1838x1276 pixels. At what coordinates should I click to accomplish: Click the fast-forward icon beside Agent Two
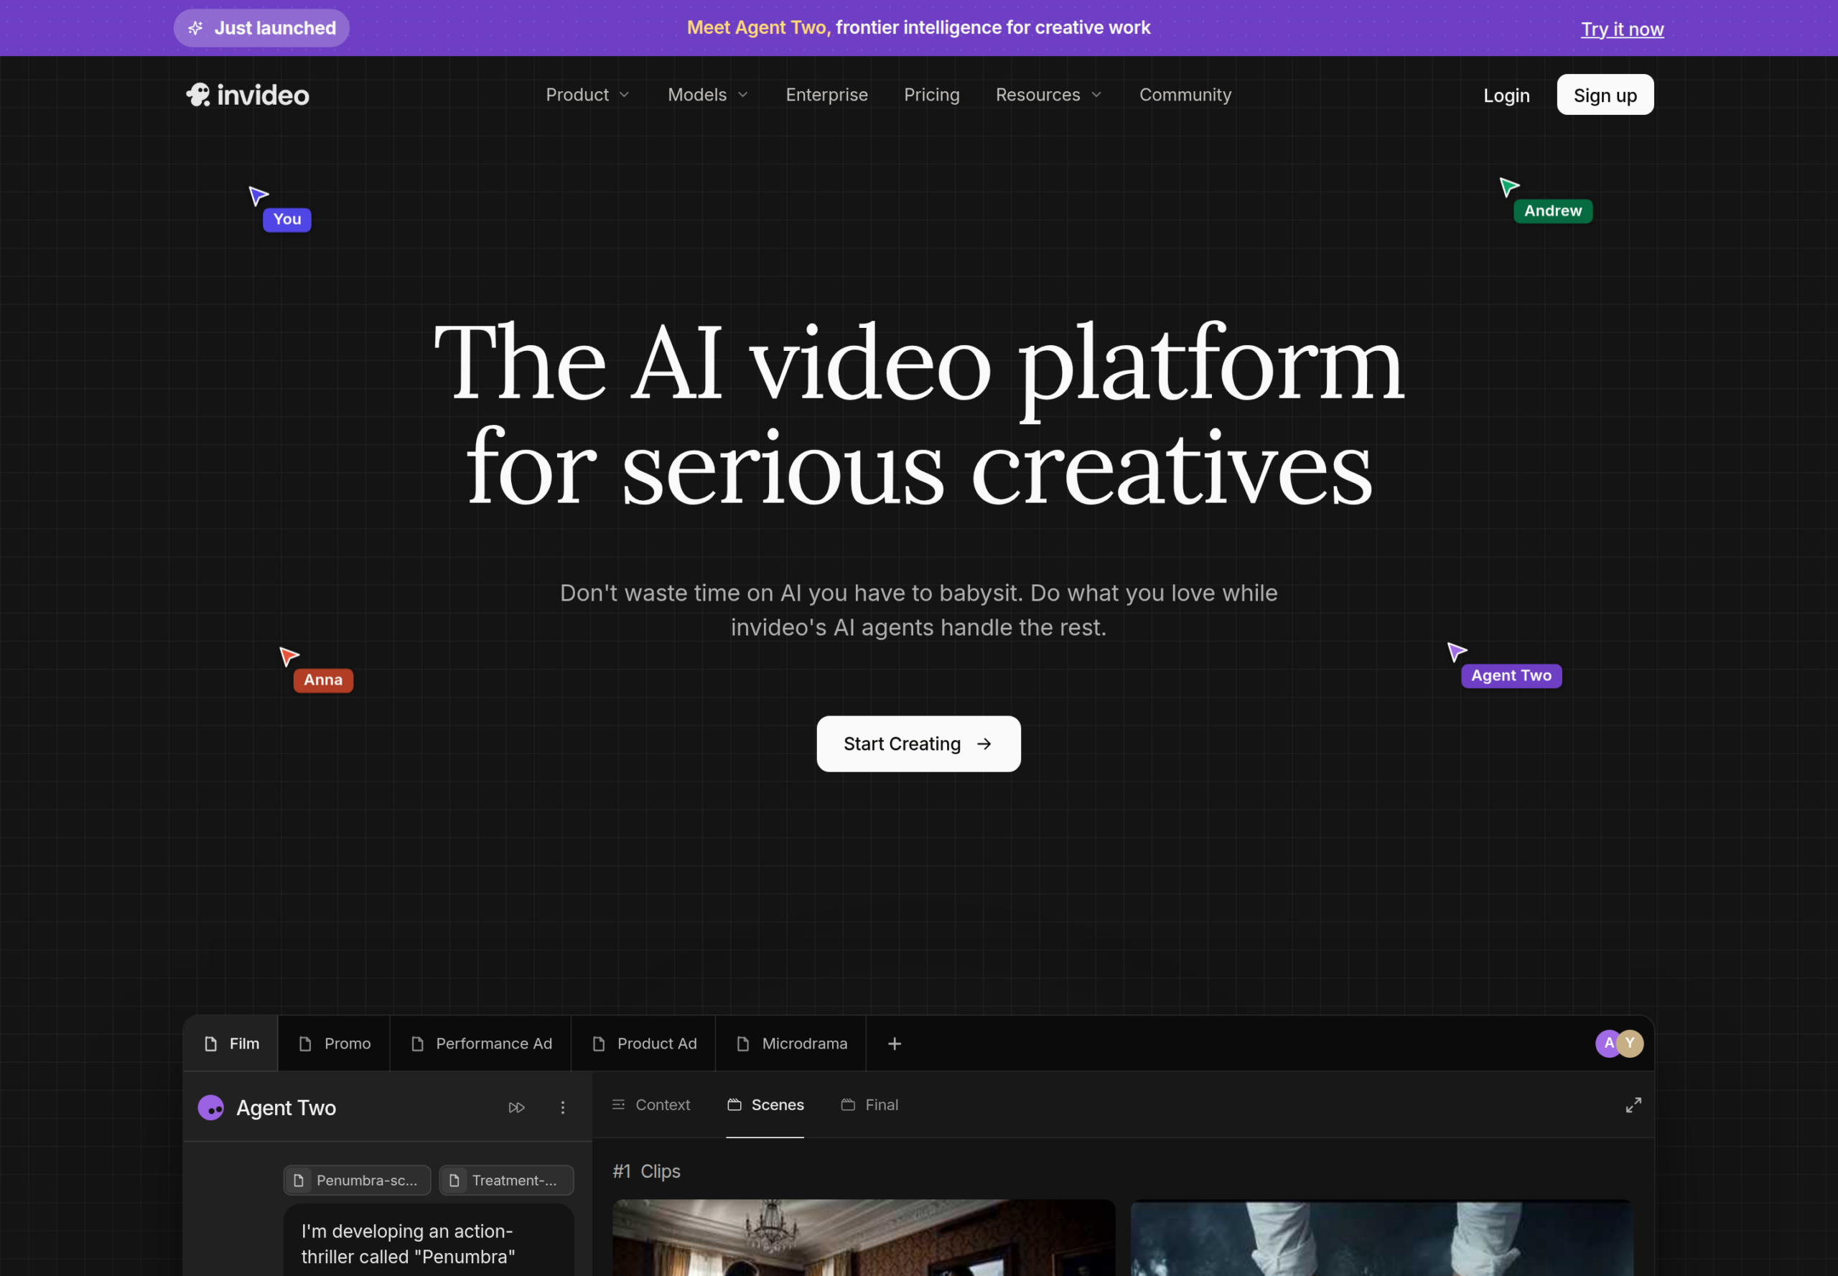517,1107
